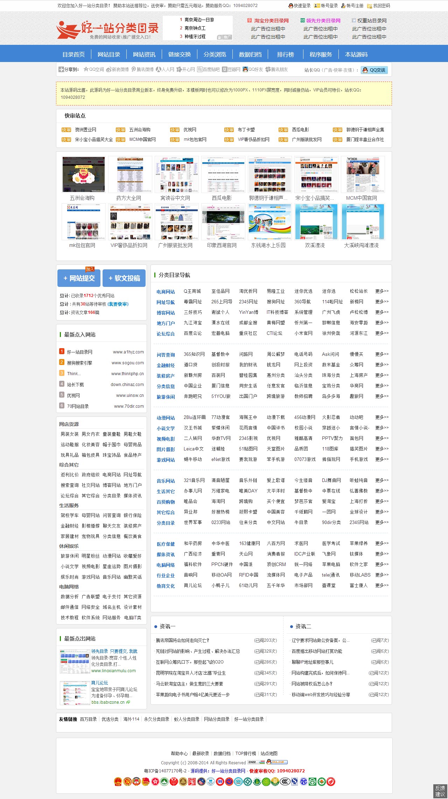Image resolution: width=448 pixels, height=799 pixels.
Task: Open the 网址导航 category link
Action: (166, 302)
